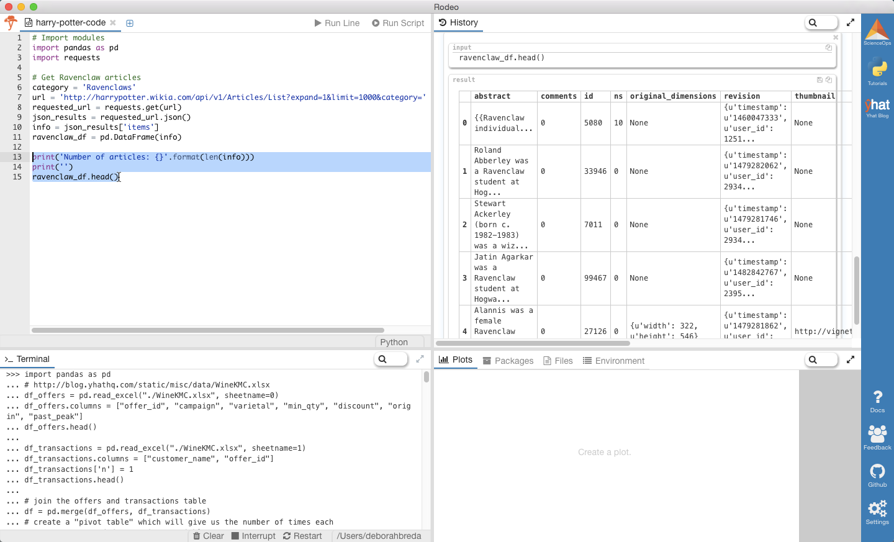Open the Github icon
Image resolution: width=894 pixels, height=542 pixels.
click(877, 476)
